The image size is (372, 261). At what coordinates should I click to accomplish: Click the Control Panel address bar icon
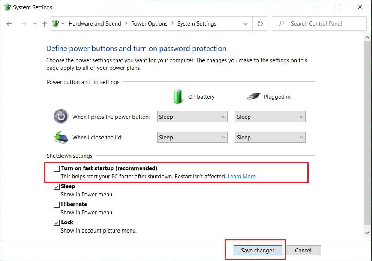point(55,23)
